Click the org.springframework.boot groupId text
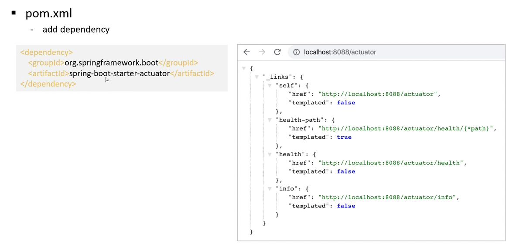The width and height of the screenshot is (509, 244). [x=111, y=63]
